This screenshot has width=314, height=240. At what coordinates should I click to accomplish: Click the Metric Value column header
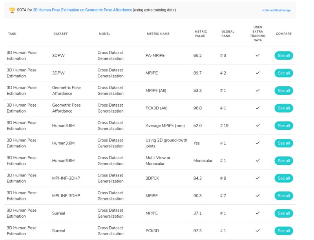coord(201,34)
